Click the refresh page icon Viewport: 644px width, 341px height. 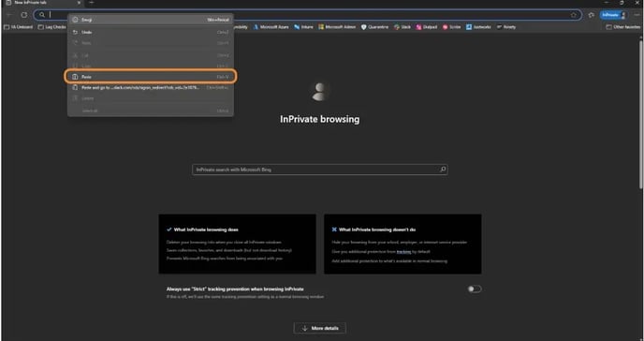click(x=24, y=15)
